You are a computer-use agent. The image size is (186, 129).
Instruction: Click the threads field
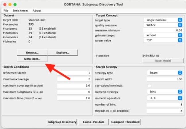[165, 111]
